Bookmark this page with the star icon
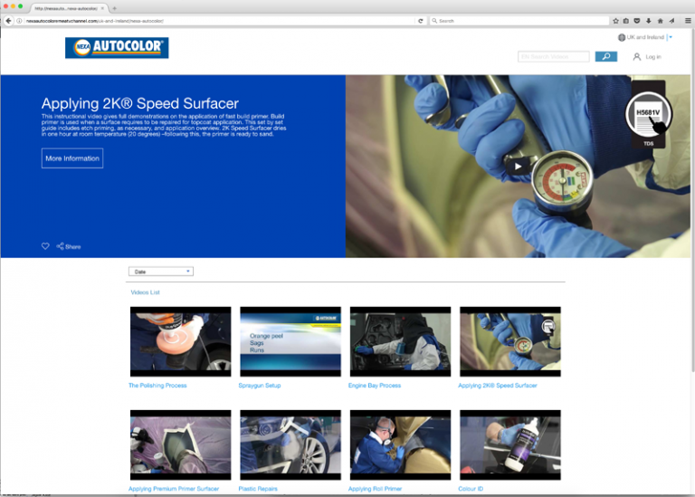 (x=615, y=20)
